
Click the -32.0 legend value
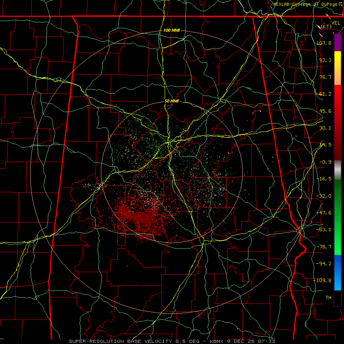coord(324,196)
